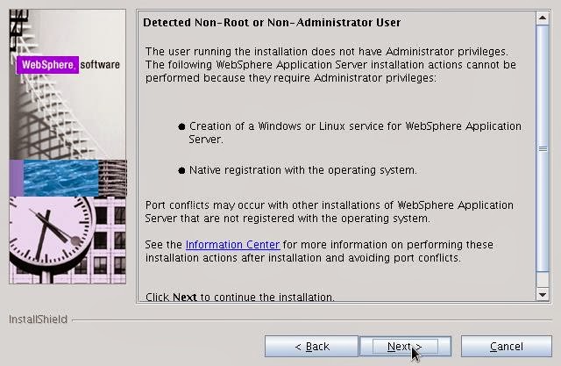Open the Information Center link

click(232, 245)
